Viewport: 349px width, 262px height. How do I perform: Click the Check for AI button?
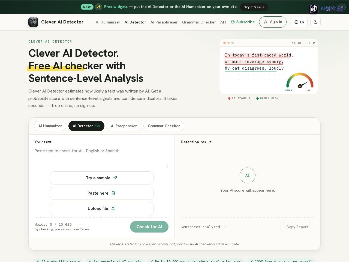coord(149,227)
